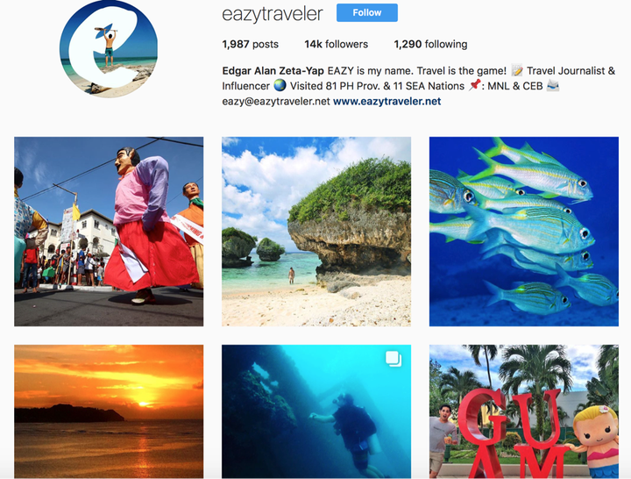Open the www.eazytraveler.net website link
Viewport: 631px width, 479px height.
pos(386,101)
